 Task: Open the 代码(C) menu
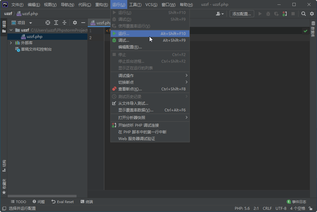point(85,4)
